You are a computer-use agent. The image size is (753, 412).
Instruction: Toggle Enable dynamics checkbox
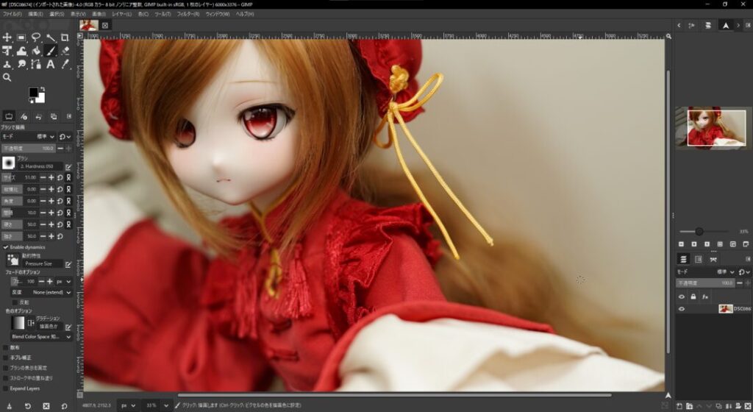pos(6,247)
